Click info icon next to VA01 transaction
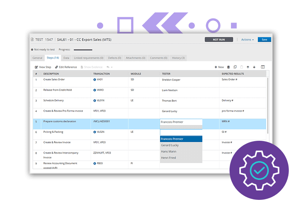The image size is (302, 207). pos(95,79)
